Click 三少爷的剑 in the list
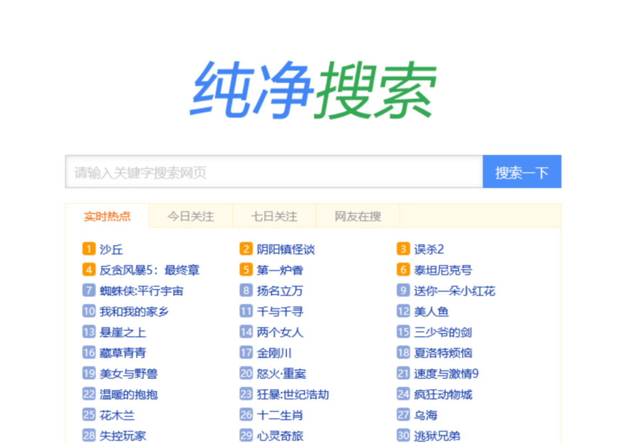Image resolution: width=629 pixels, height=443 pixels. pyautogui.click(x=443, y=333)
